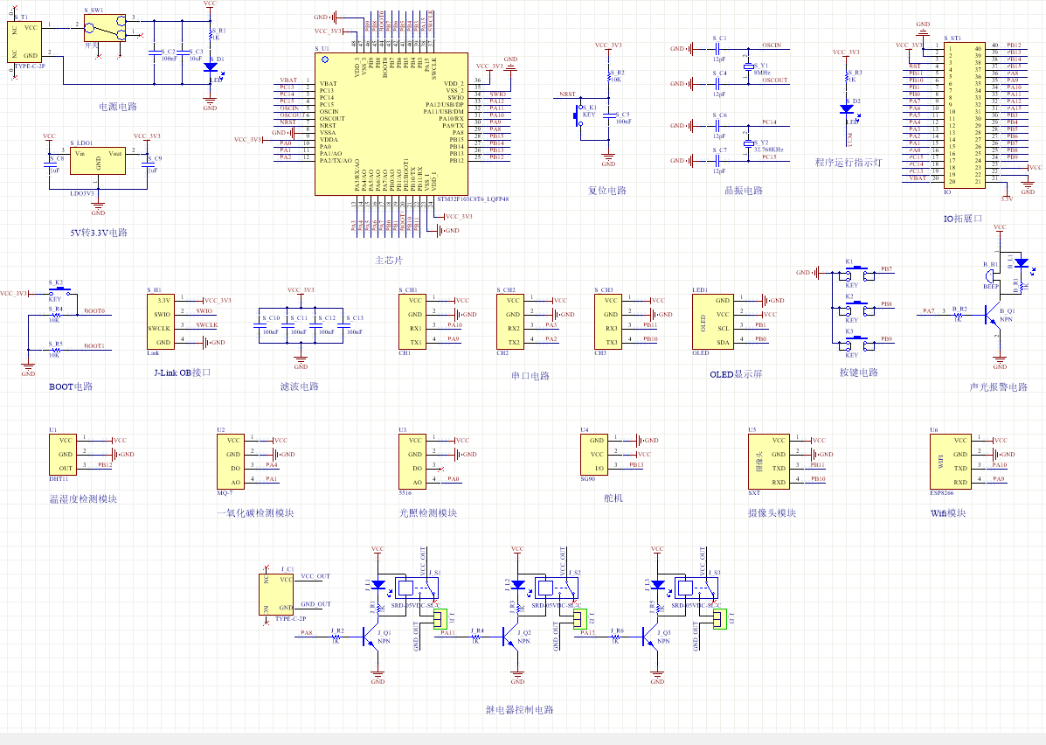1046x745 pixels.
Task: Select the J_C1 TYPE-C-2P output connector
Action: pos(276,594)
